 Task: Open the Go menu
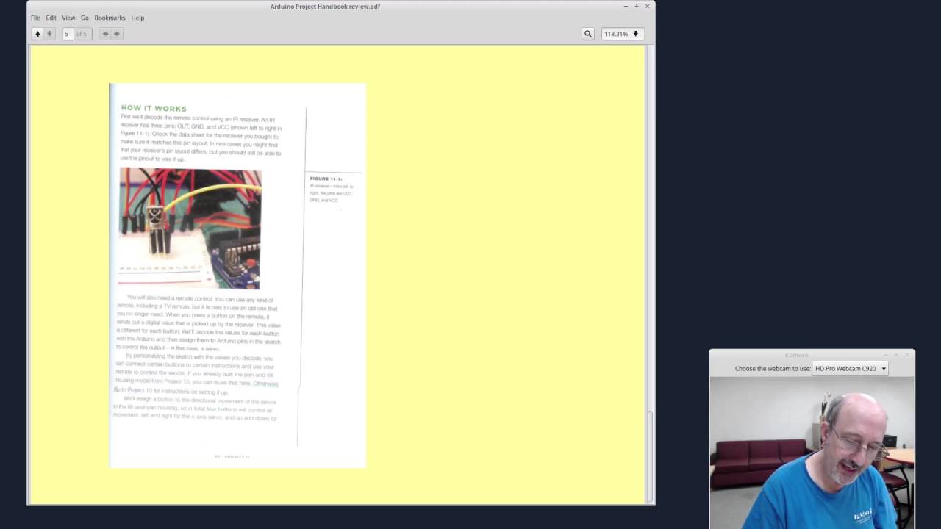coord(85,18)
